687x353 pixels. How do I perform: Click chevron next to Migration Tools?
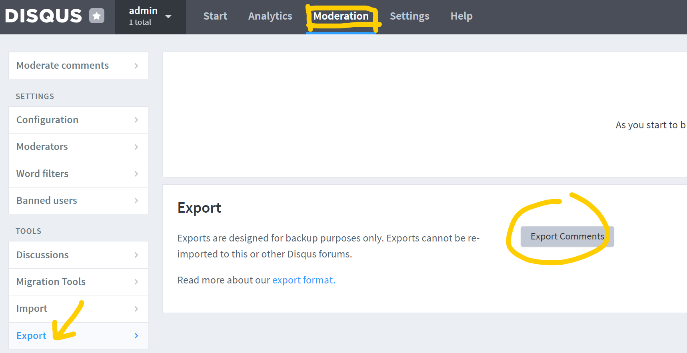(x=136, y=282)
